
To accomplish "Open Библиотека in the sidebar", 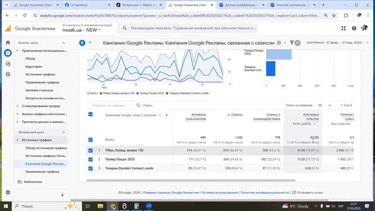I will (33, 182).
